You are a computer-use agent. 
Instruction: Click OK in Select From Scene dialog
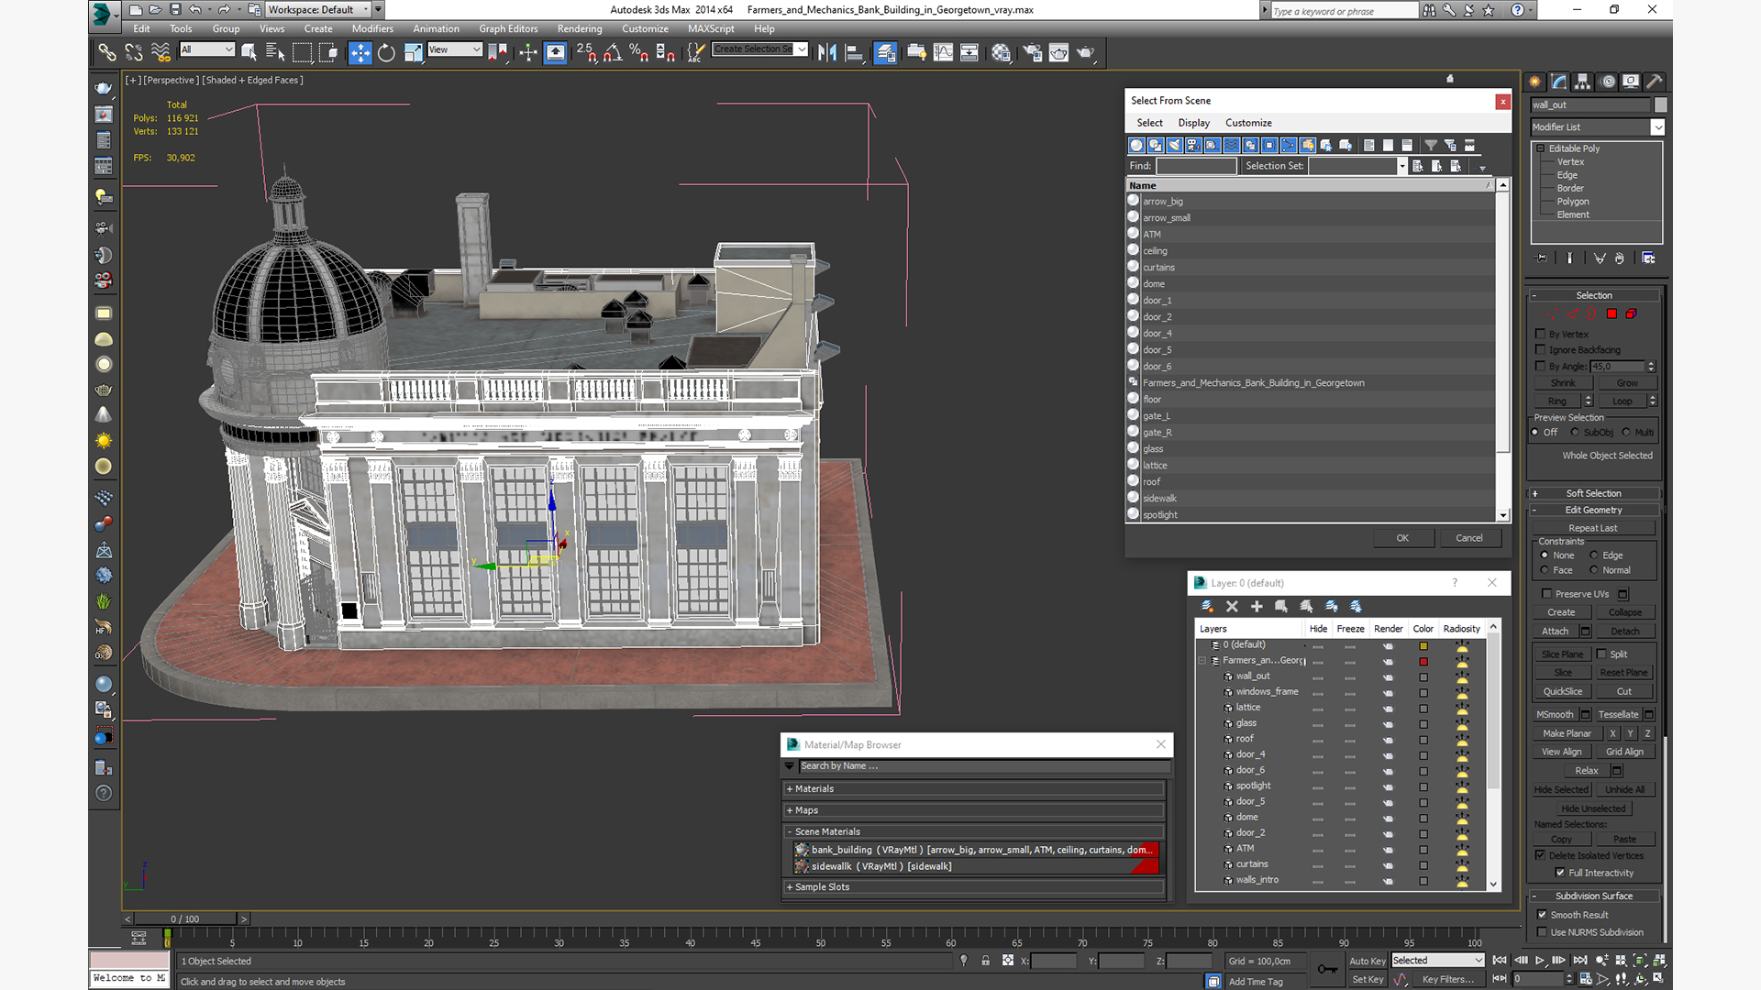pyautogui.click(x=1402, y=538)
